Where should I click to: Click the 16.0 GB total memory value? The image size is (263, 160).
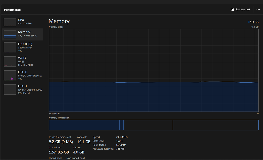pyautogui.click(x=253, y=22)
